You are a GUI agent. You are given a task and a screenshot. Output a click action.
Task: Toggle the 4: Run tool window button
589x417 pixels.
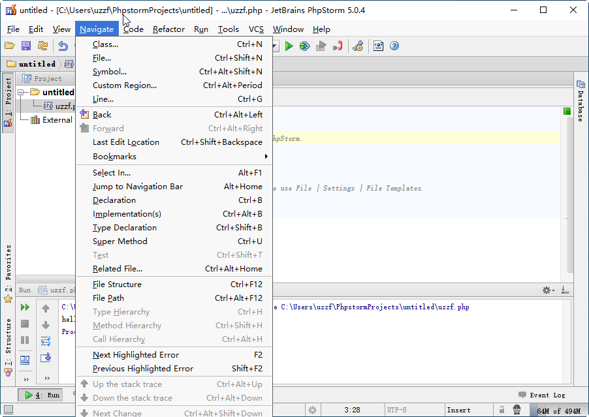tap(41, 395)
